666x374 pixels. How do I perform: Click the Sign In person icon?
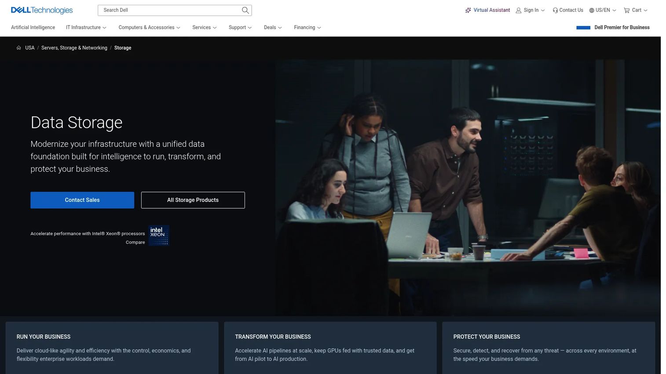coord(519,10)
